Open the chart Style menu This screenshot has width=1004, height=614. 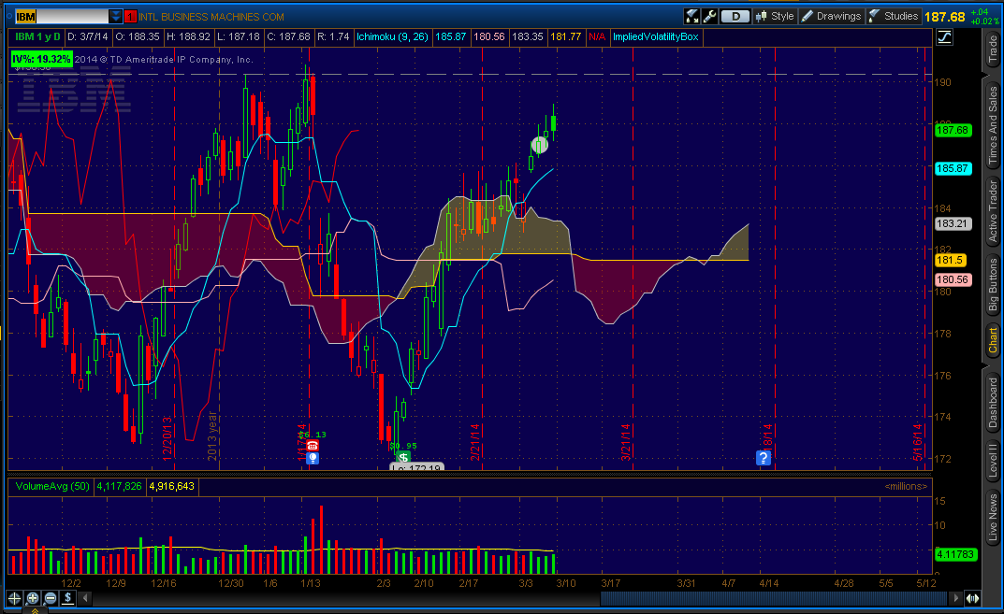coord(775,16)
